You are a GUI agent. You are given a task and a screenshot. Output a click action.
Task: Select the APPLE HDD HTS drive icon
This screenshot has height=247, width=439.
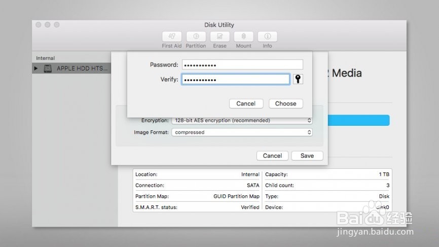click(x=48, y=68)
